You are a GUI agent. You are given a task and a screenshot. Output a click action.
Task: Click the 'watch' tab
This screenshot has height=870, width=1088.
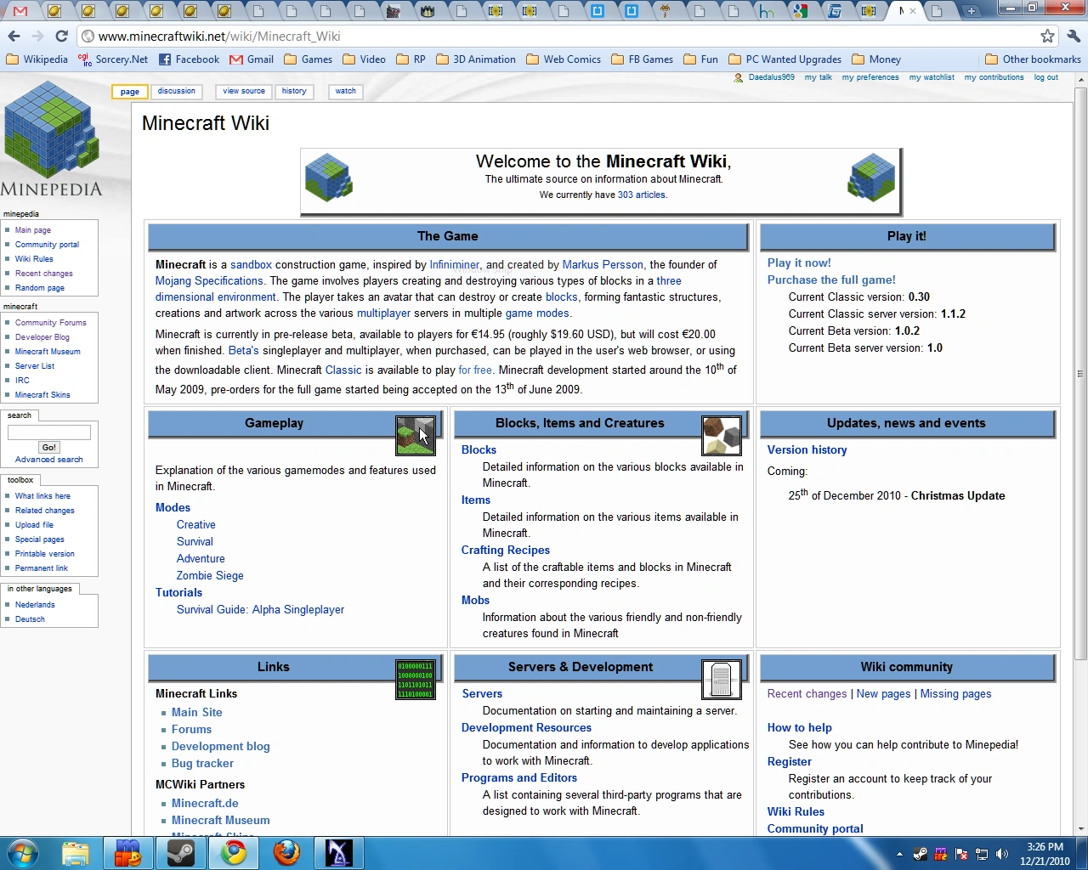pos(346,91)
